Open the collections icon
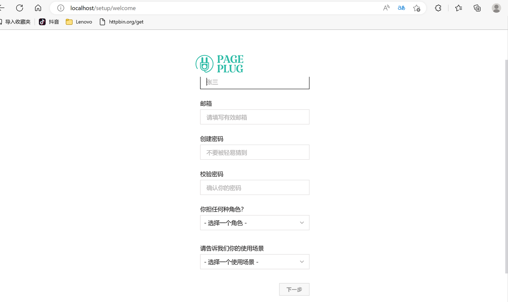 pos(477,8)
